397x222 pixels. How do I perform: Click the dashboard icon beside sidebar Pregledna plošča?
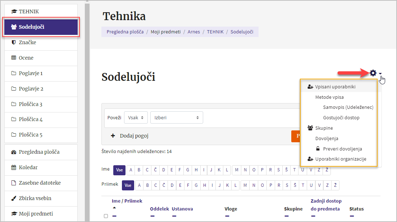[14, 152]
